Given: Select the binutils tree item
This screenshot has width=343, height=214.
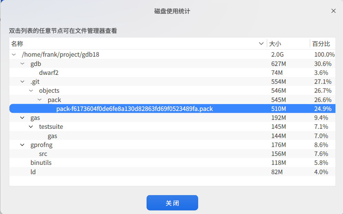Looking at the screenshot, I should pos(41,162).
